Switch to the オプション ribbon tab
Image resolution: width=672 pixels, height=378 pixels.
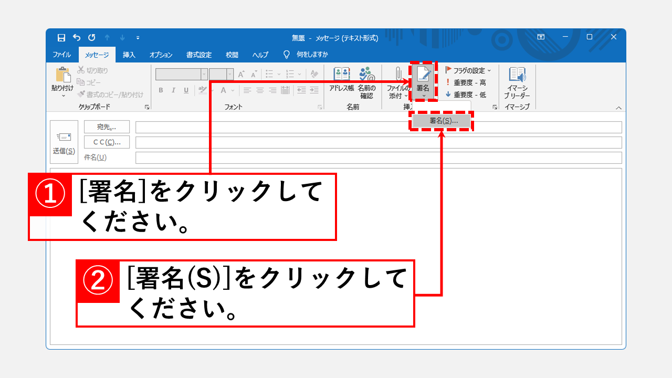[x=161, y=55]
